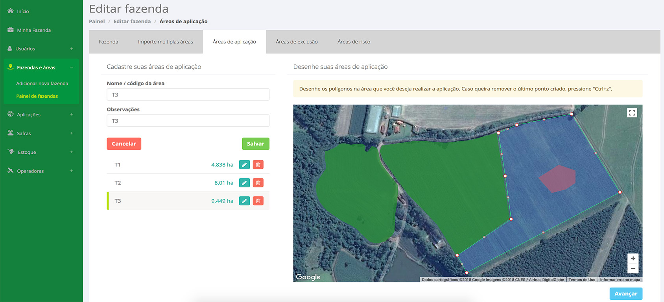664x302 pixels.
Task: Click the Avançar button
Action: pyautogui.click(x=625, y=293)
